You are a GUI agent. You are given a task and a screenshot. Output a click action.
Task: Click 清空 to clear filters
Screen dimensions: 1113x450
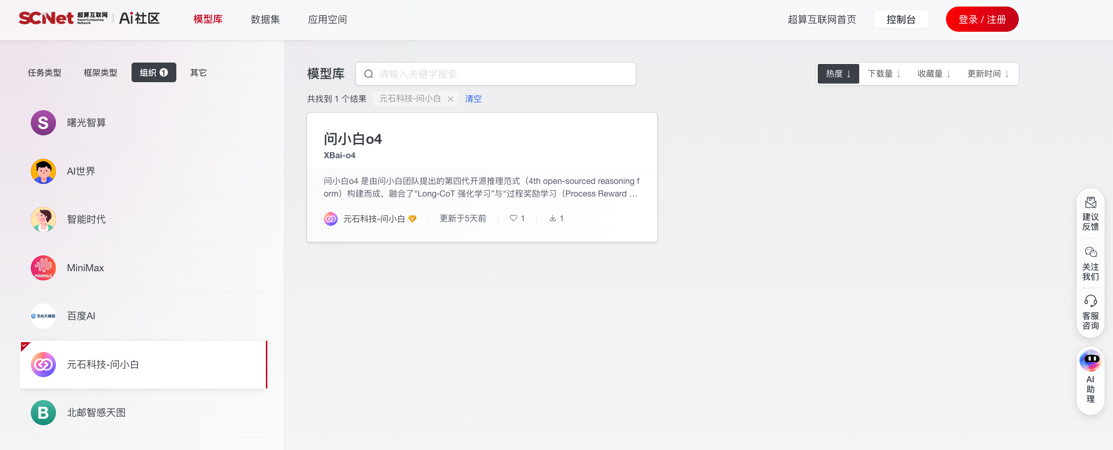pos(473,99)
